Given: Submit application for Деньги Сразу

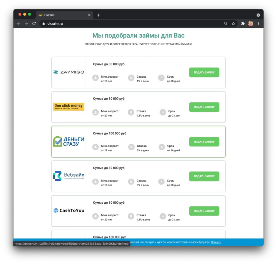Looking at the screenshot, I should pyautogui.click(x=204, y=142).
